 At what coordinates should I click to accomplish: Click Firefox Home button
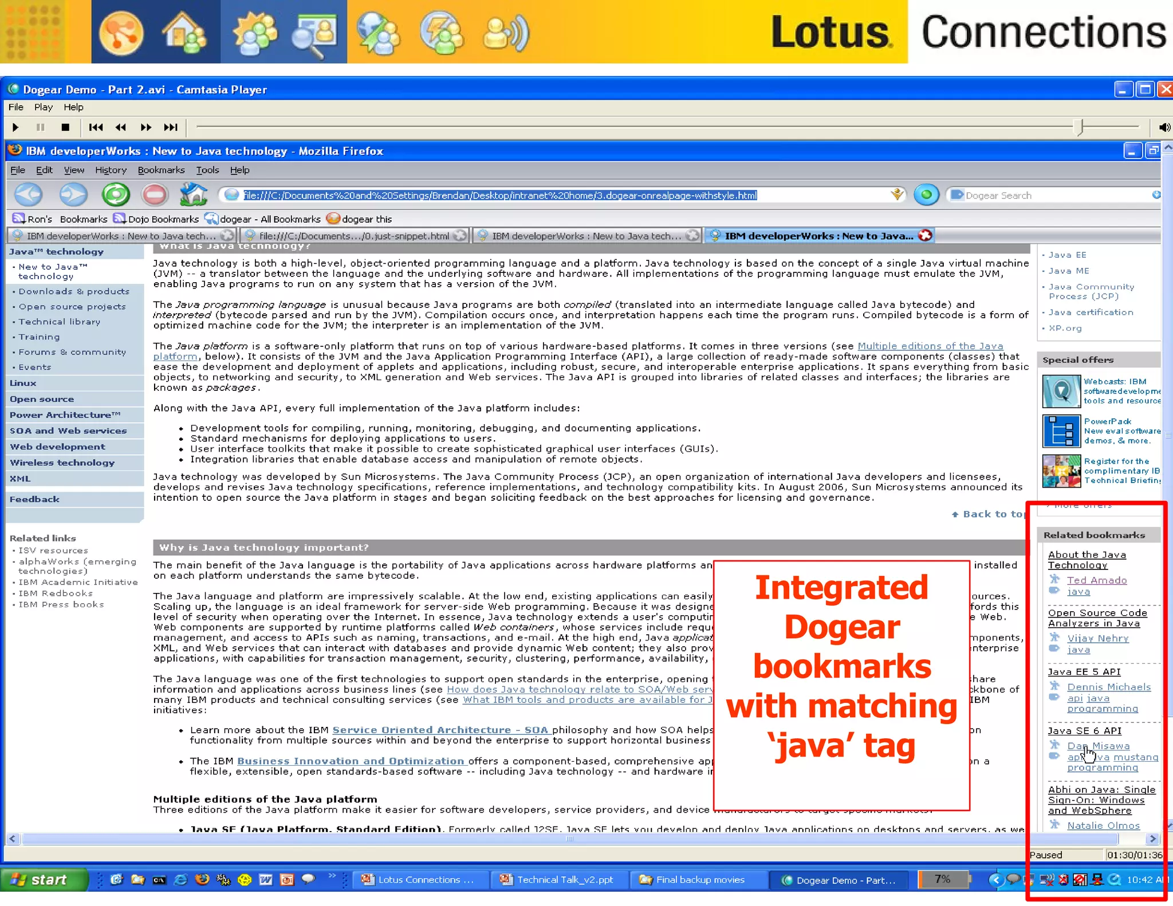click(x=194, y=195)
